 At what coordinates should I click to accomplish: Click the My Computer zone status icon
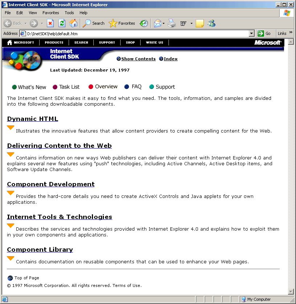[x=243, y=299]
